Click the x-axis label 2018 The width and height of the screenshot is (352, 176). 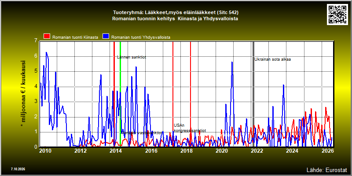[186, 150]
